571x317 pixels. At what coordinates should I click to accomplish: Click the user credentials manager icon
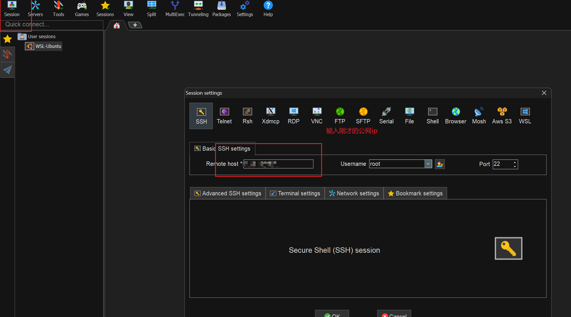pyautogui.click(x=440, y=164)
